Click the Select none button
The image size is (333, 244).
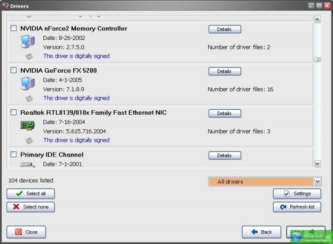pyautogui.click(x=31, y=207)
